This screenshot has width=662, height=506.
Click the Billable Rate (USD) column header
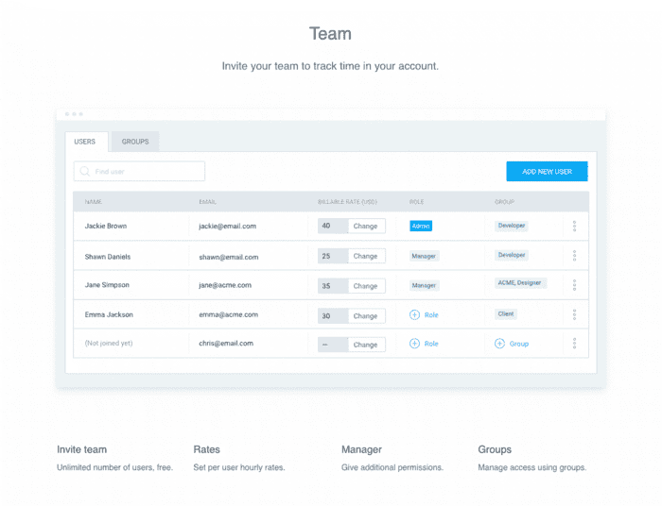coord(347,202)
